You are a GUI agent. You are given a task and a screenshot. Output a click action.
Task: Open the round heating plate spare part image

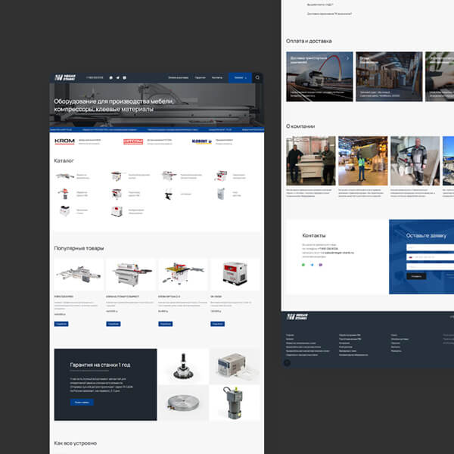click(x=183, y=403)
